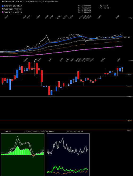This screenshot has height=176, width=133.
Task: Click the blue DOW ST legend swatch
Action: coord(3,6)
